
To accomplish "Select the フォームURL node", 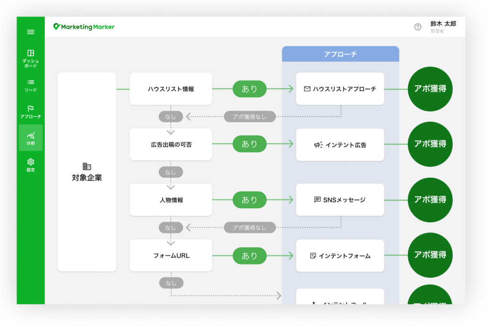I will (170, 255).
